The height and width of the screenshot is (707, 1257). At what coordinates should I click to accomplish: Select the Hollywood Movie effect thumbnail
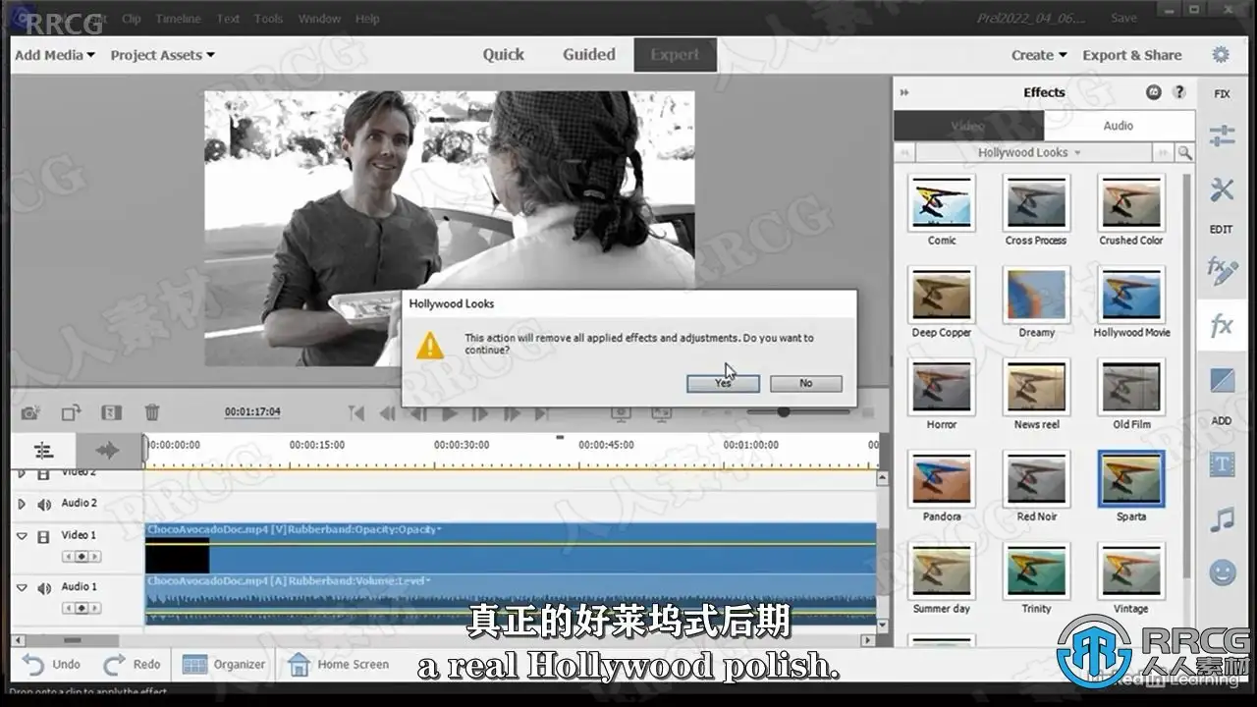1130,296
